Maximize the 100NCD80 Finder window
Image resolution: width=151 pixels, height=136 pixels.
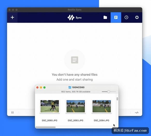click(x=45, y=87)
